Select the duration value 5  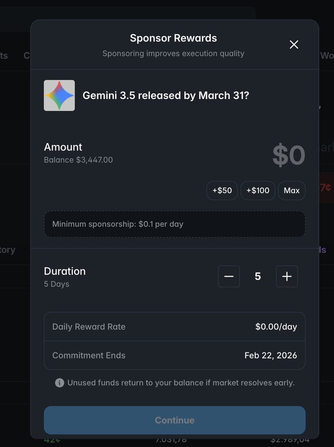[x=258, y=276]
